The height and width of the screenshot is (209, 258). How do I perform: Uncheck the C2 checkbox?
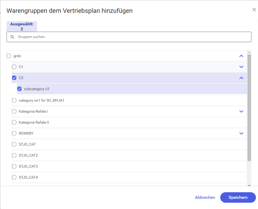(14, 78)
